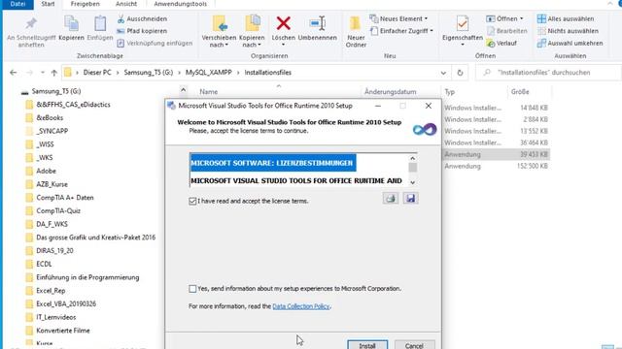
Task: Print the license terms icon
Action: tap(391, 198)
